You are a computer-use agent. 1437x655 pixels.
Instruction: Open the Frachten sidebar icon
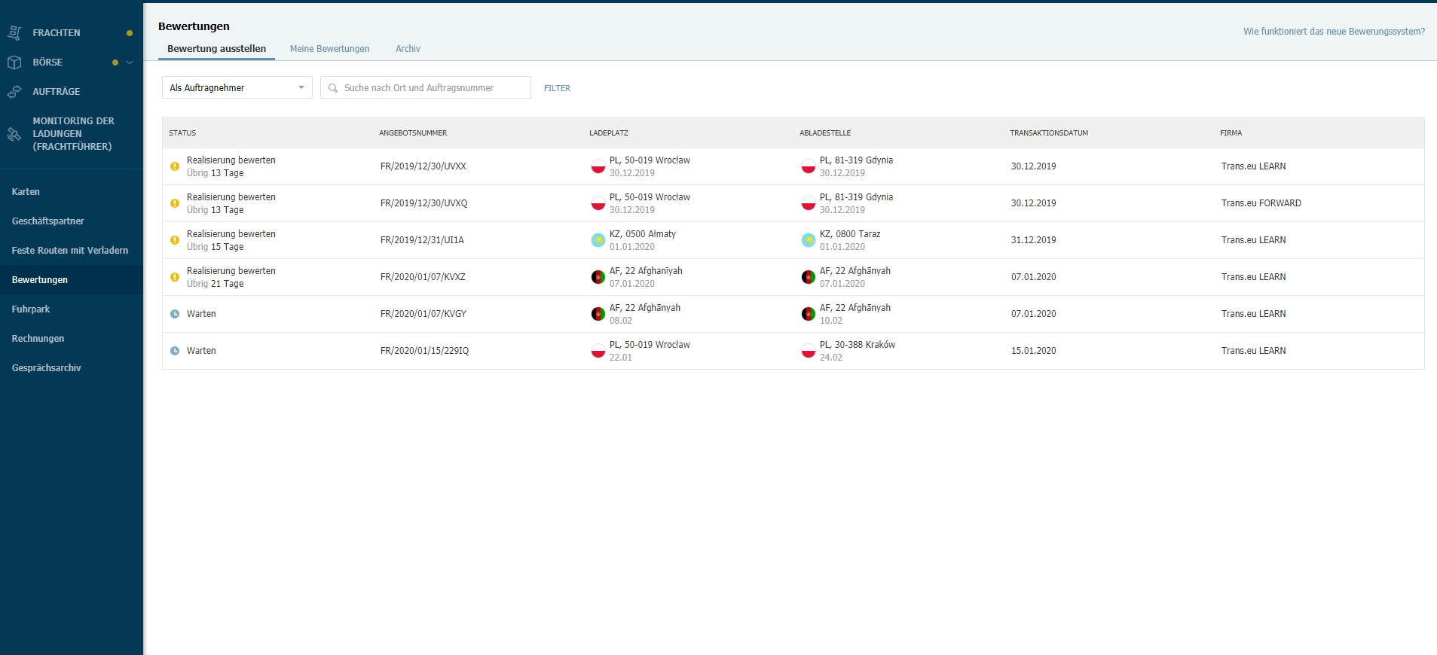(x=14, y=33)
